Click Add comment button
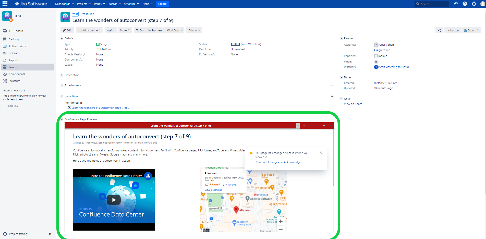 click(89, 30)
